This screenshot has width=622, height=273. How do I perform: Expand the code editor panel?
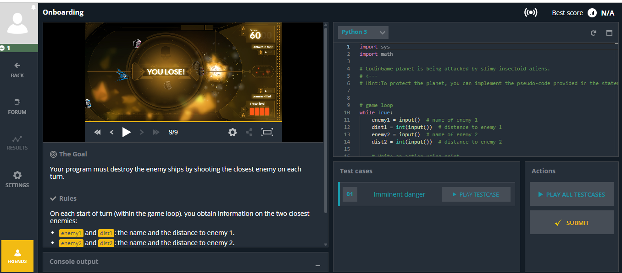[x=609, y=33]
